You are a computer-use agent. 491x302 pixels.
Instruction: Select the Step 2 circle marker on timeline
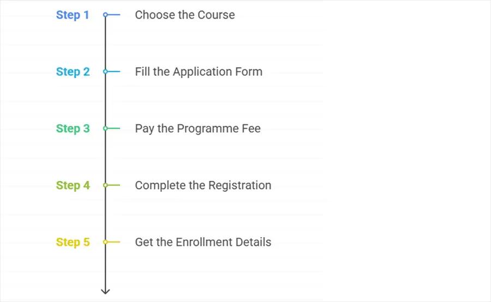tap(105, 71)
